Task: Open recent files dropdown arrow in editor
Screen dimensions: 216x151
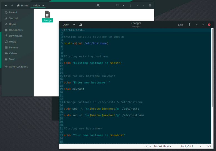Action: 74,24
